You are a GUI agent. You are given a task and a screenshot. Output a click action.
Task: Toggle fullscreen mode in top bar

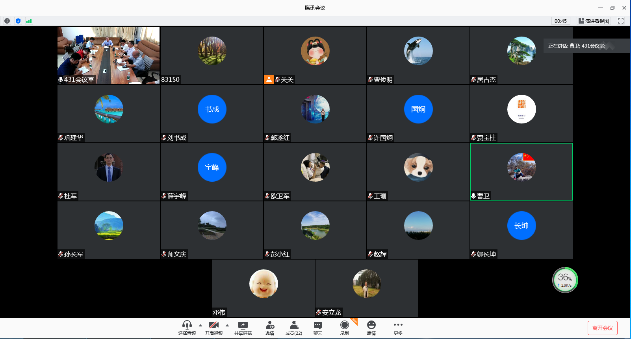(x=621, y=21)
